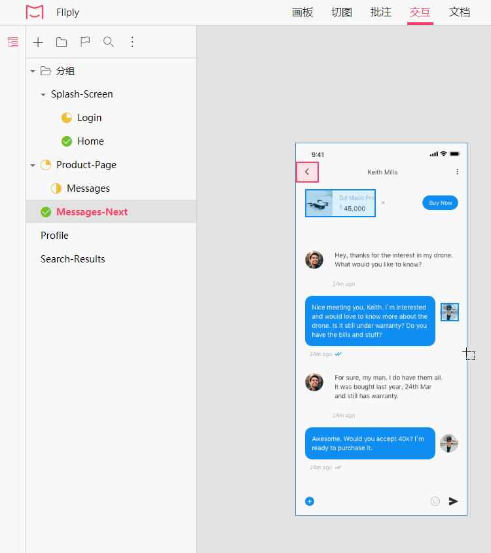Viewport: 491px width, 553px height.
Task: Open the Messages page
Action: click(88, 188)
